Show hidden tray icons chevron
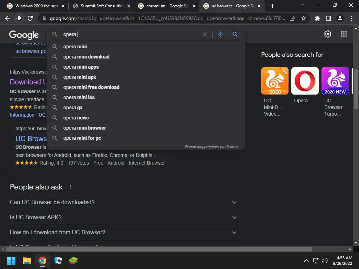This screenshot has width=359, height=269. (x=306, y=261)
